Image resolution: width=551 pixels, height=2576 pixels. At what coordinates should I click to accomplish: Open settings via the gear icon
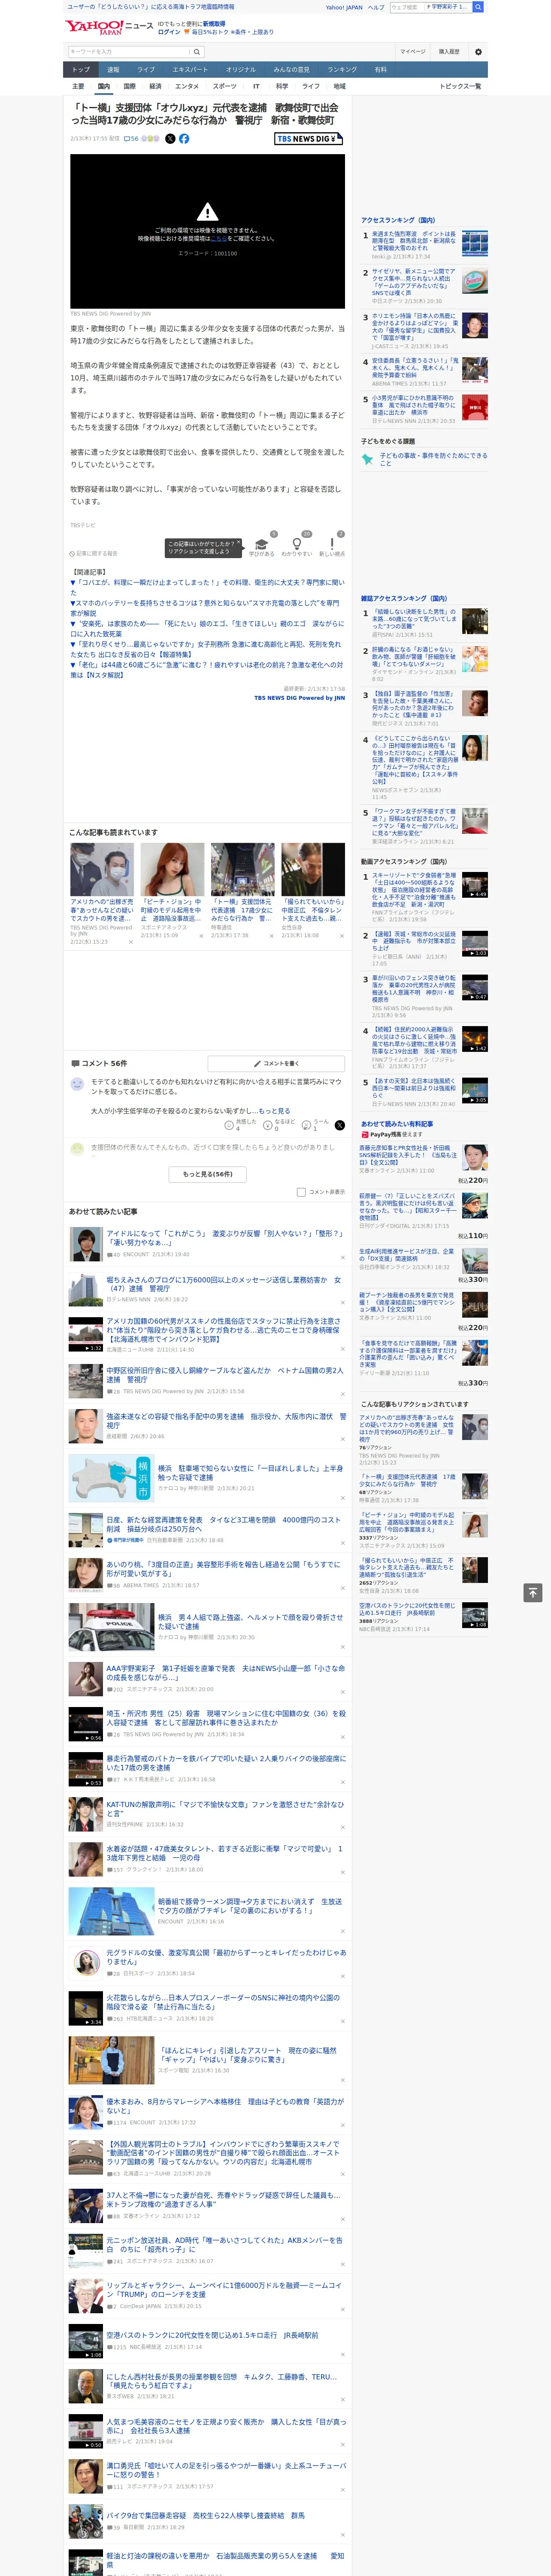478,52
